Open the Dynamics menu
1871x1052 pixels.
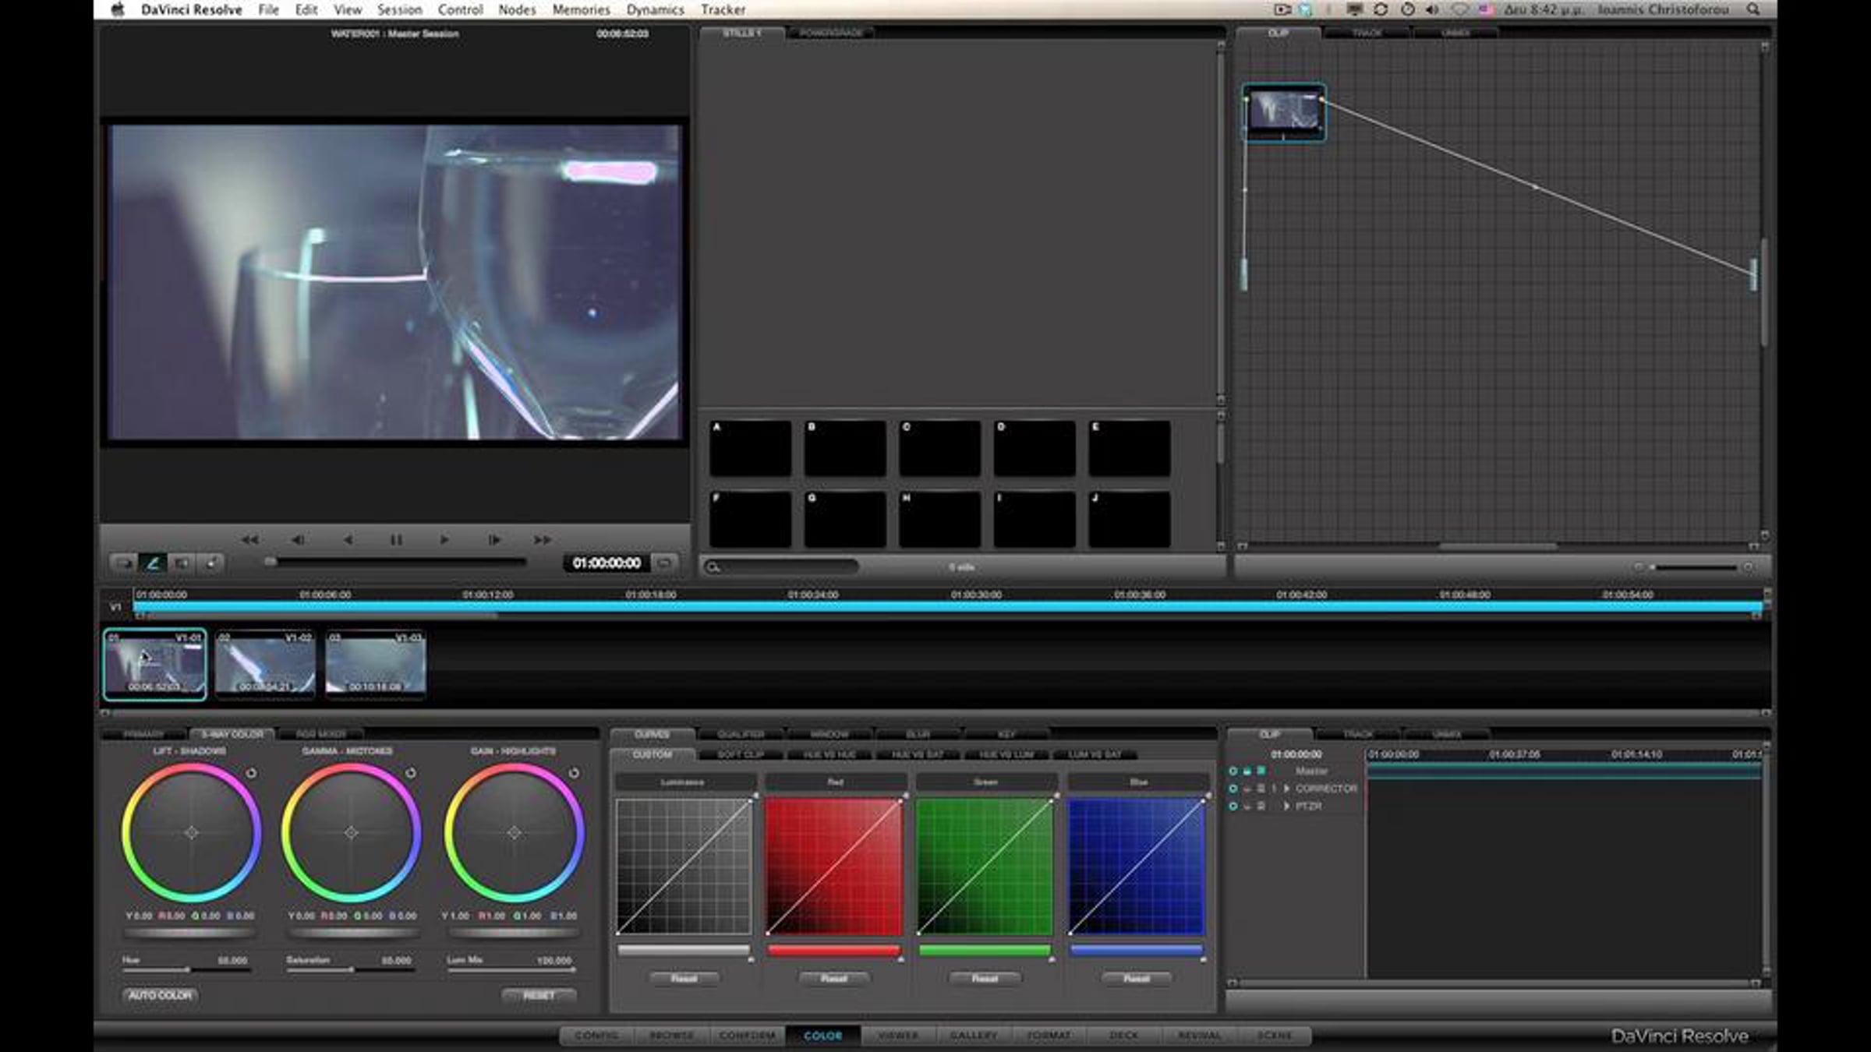tap(655, 9)
